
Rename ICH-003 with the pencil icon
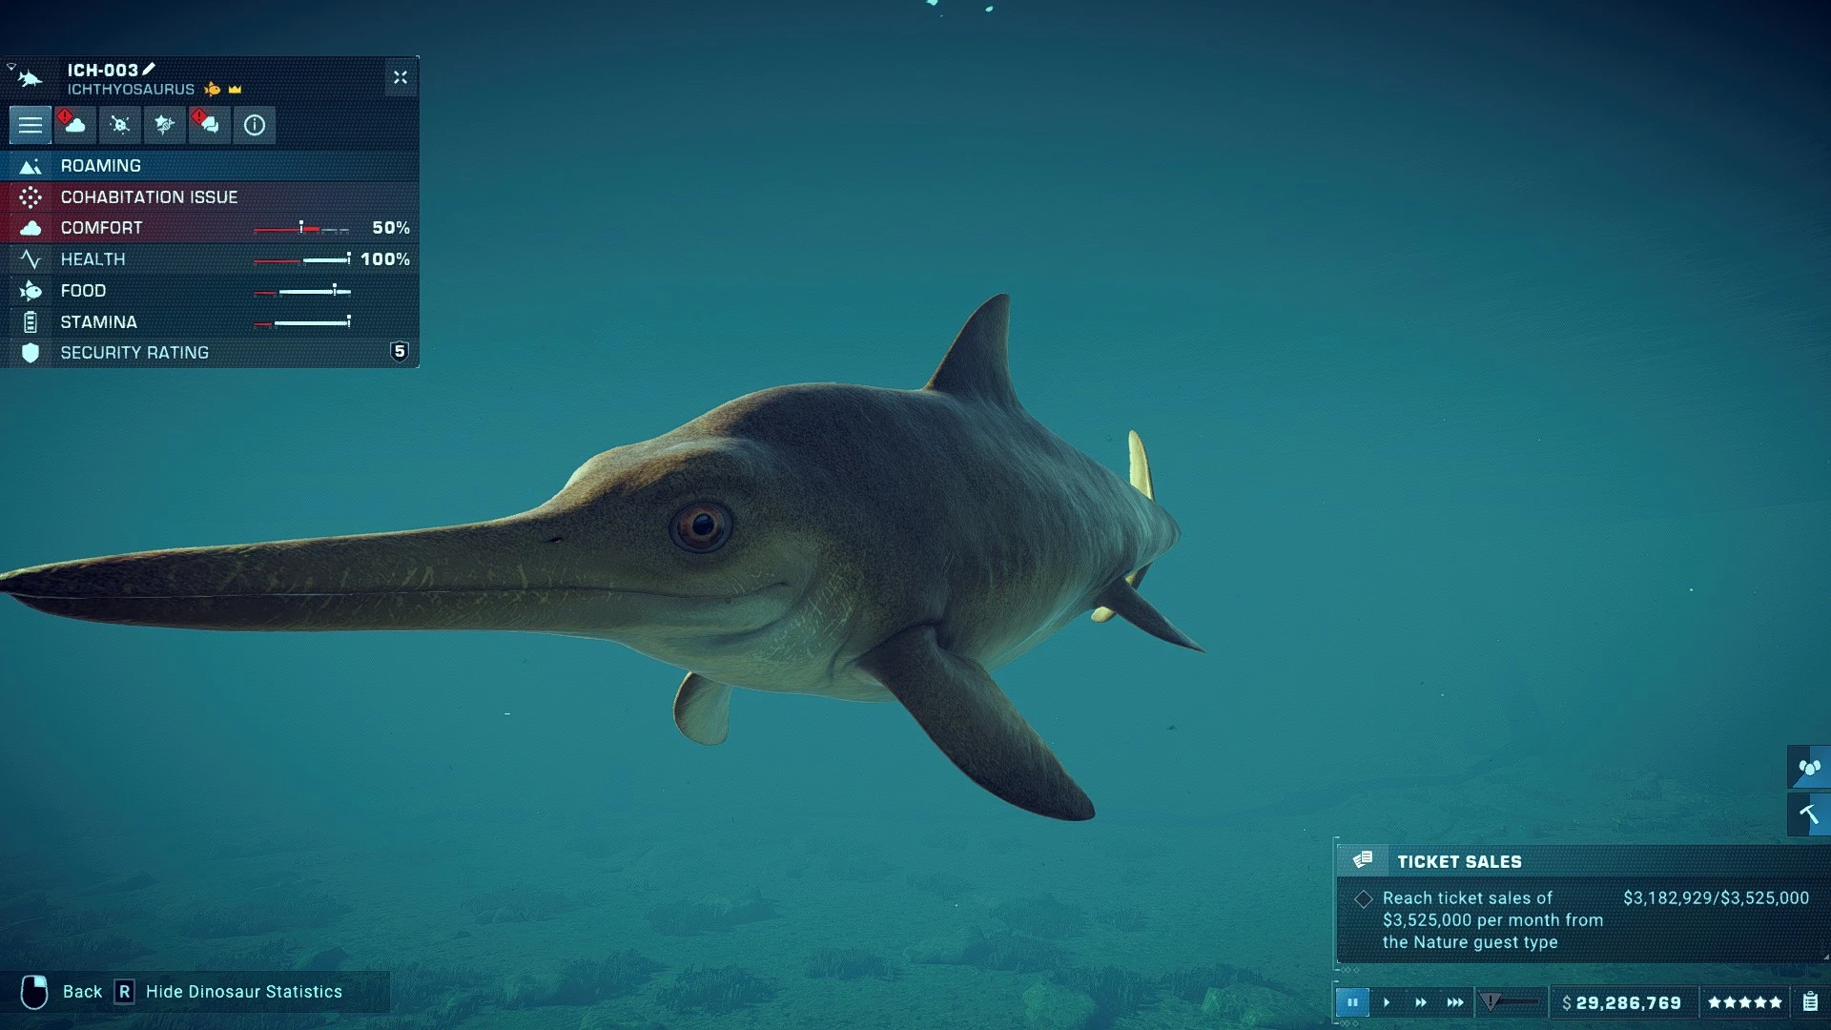[149, 70]
